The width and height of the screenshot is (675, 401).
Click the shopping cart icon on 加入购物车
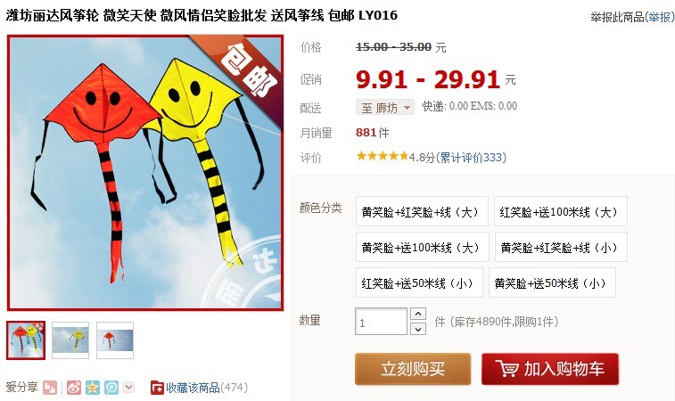506,369
